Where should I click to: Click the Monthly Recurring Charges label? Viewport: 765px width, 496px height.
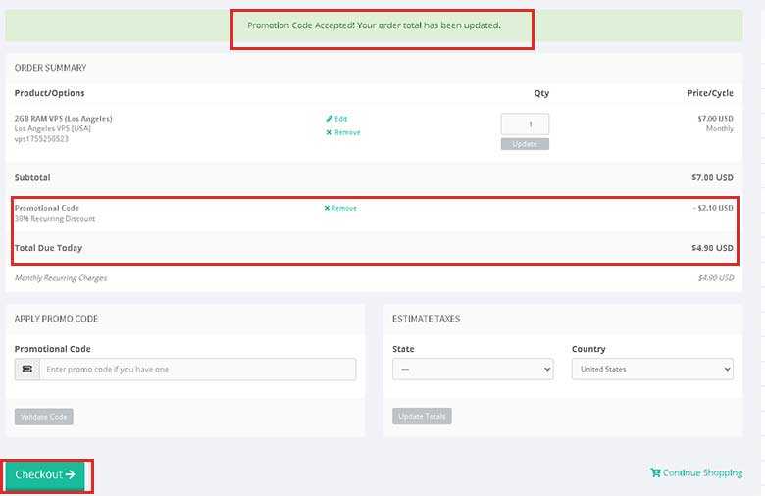61,278
